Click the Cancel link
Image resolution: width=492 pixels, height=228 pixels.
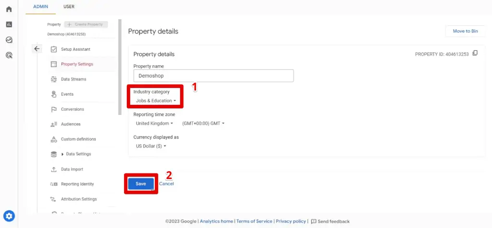(166, 184)
